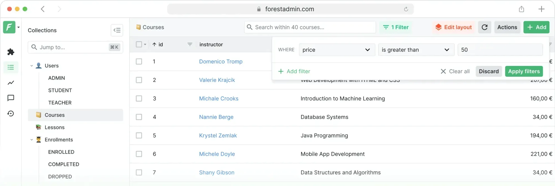Open instructor Valerie Krajcik link
Screen dimensions: 555x186
[217, 80]
